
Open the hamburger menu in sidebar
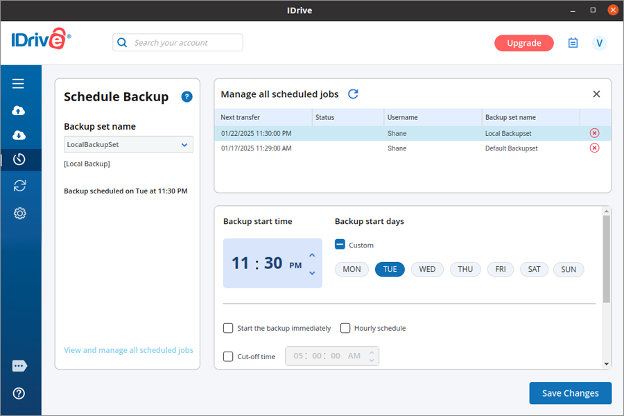[19, 84]
